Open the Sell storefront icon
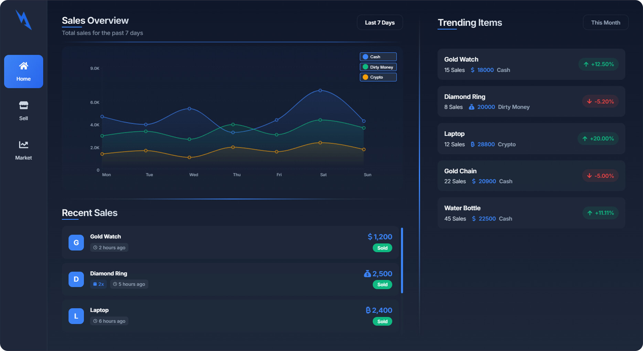Viewport: 643px width, 351px height. tap(23, 106)
